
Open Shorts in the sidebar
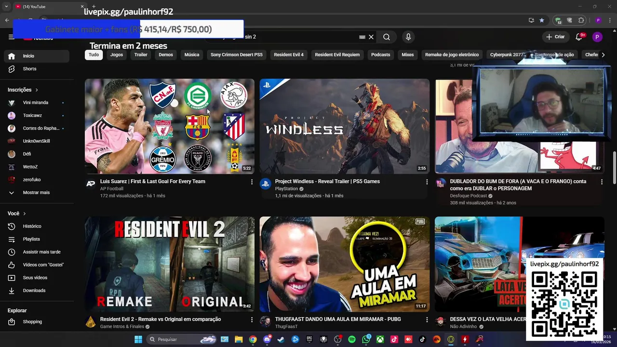37,69
